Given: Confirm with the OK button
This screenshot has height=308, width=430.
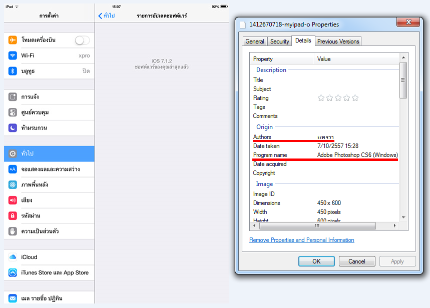Looking at the screenshot, I should 316,261.
